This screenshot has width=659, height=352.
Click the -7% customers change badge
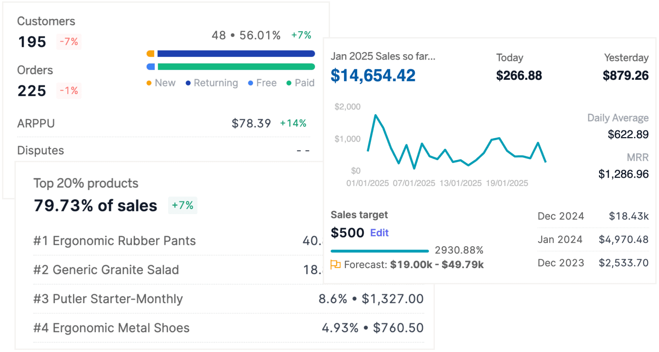tap(69, 42)
